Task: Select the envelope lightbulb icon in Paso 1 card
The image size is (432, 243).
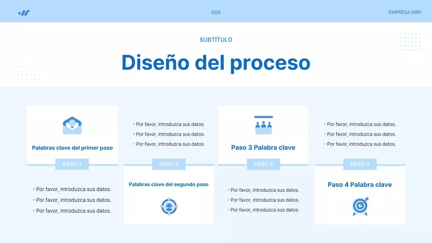Action: (x=72, y=125)
